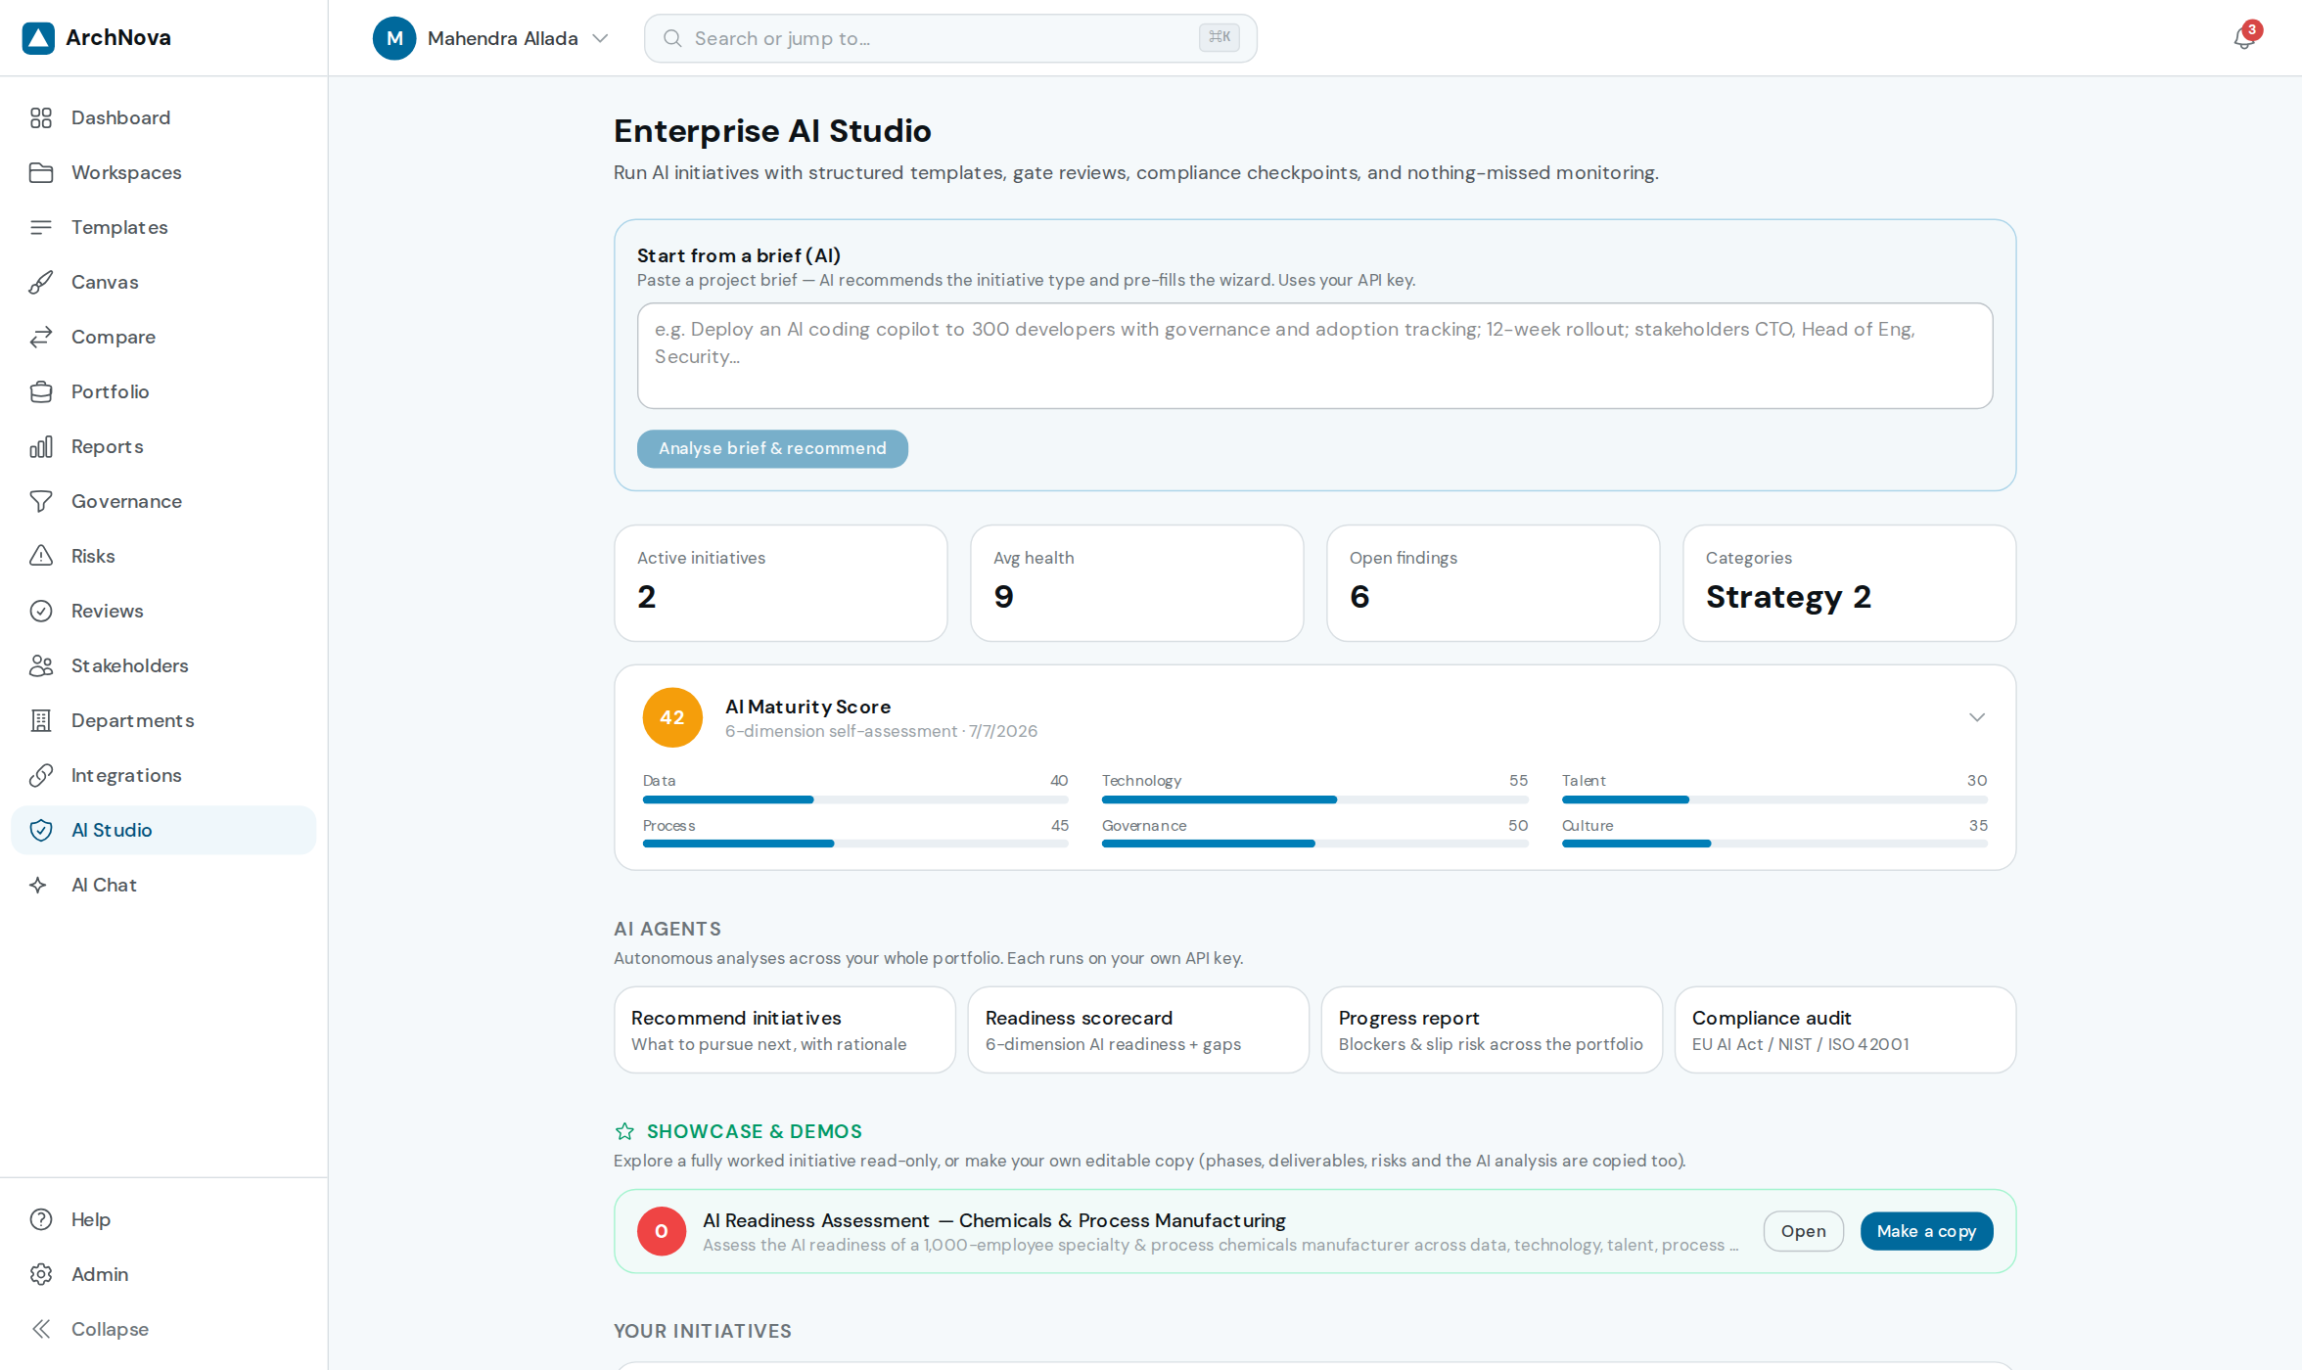Click the red O initiative badge
The width and height of the screenshot is (2302, 1370).
(x=662, y=1231)
